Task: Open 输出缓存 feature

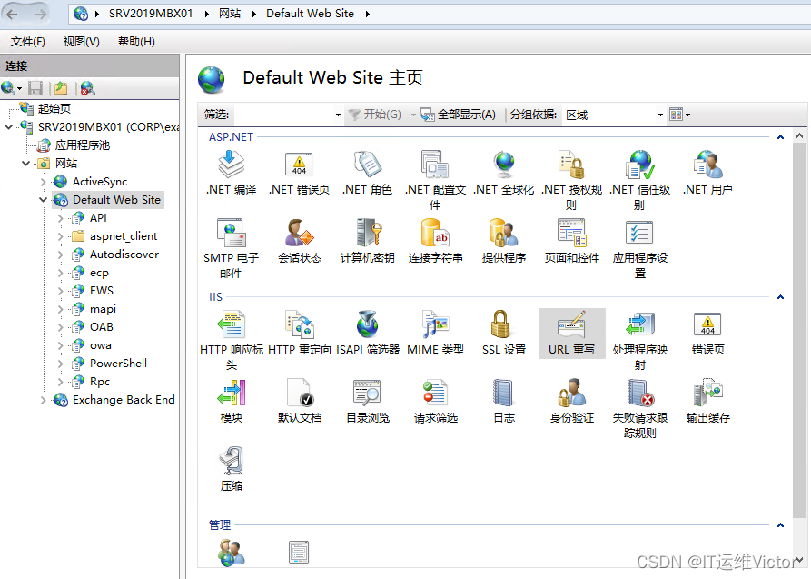Action: (x=707, y=402)
